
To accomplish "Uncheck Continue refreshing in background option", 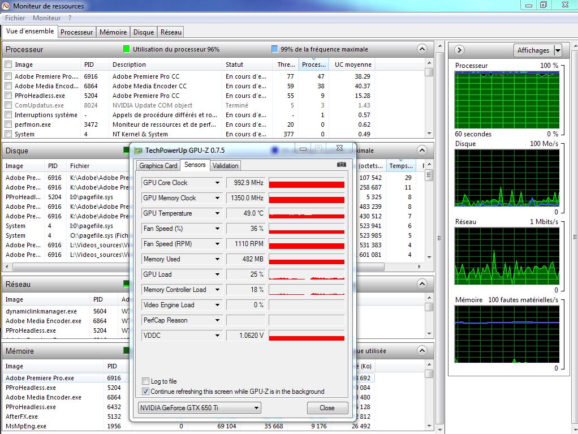I will pyautogui.click(x=145, y=391).
